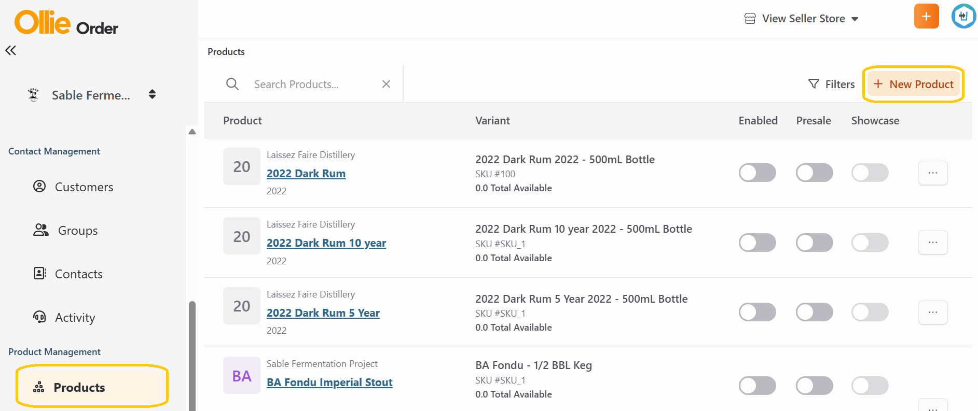The height and width of the screenshot is (411, 978).
Task: Open Contacts in the sidebar
Action: (68, 274)
